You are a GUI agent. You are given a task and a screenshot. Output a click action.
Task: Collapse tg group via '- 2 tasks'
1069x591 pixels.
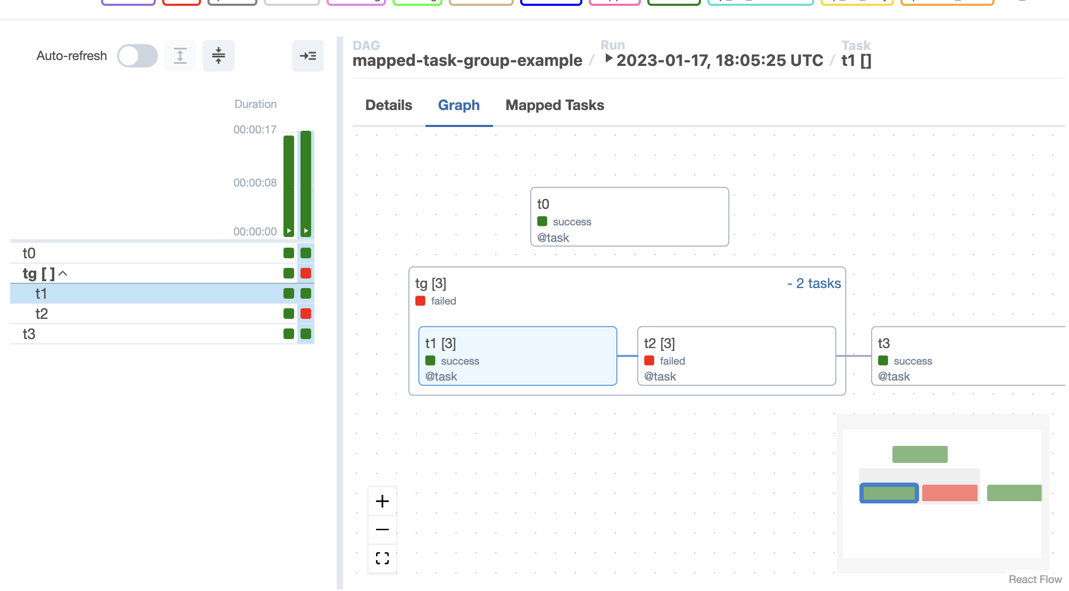(814, 283)
